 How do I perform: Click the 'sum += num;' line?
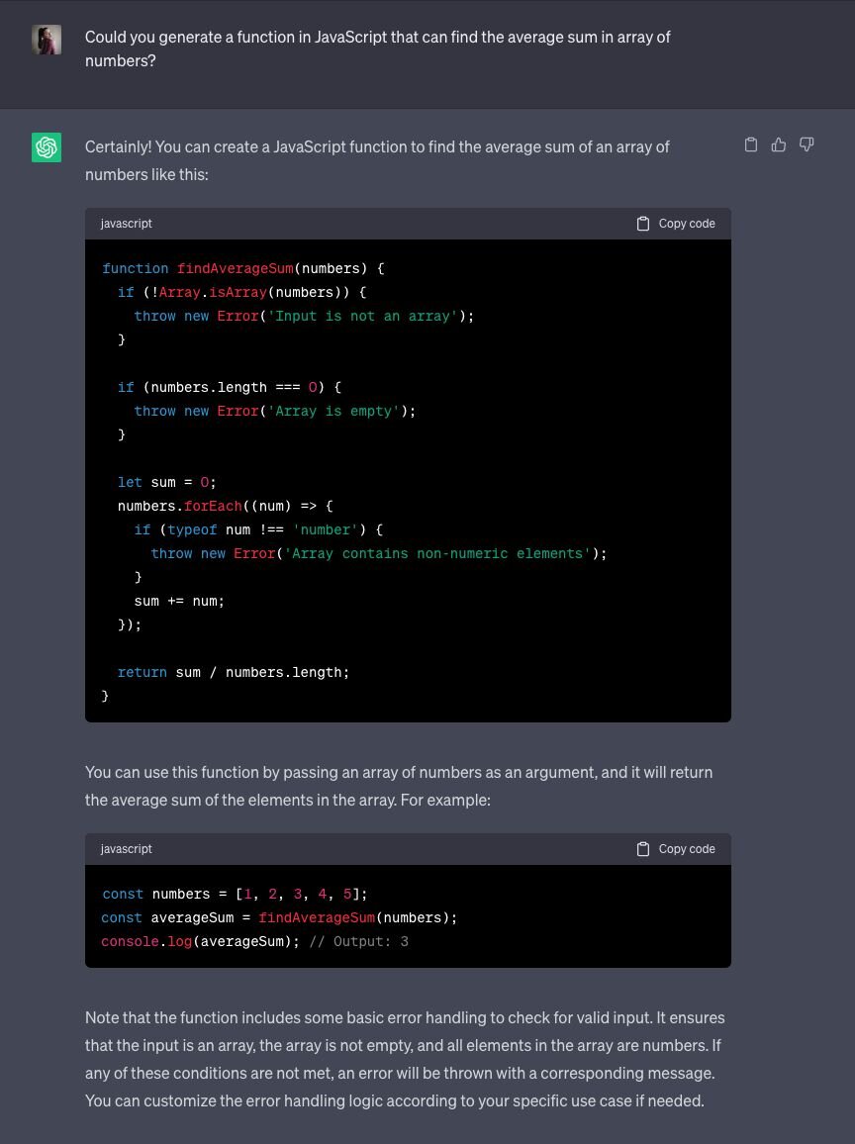click(179, 601)
